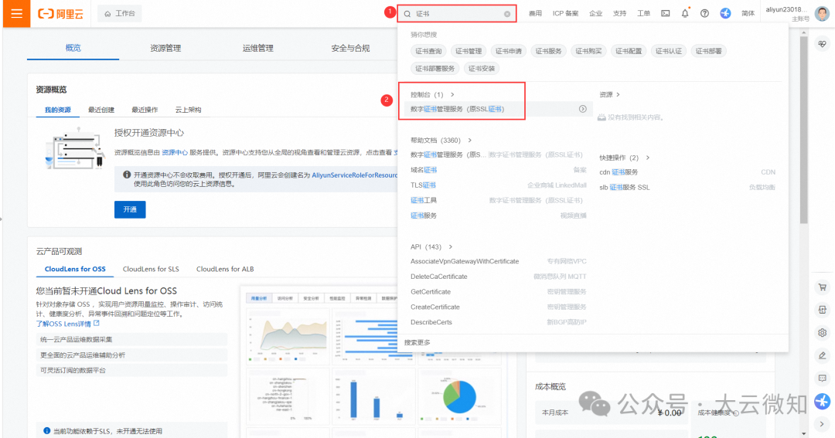This screenshot has height=438, width=835.
Task: Switch to the 安全与合规 tab
Action: (350, 48)
